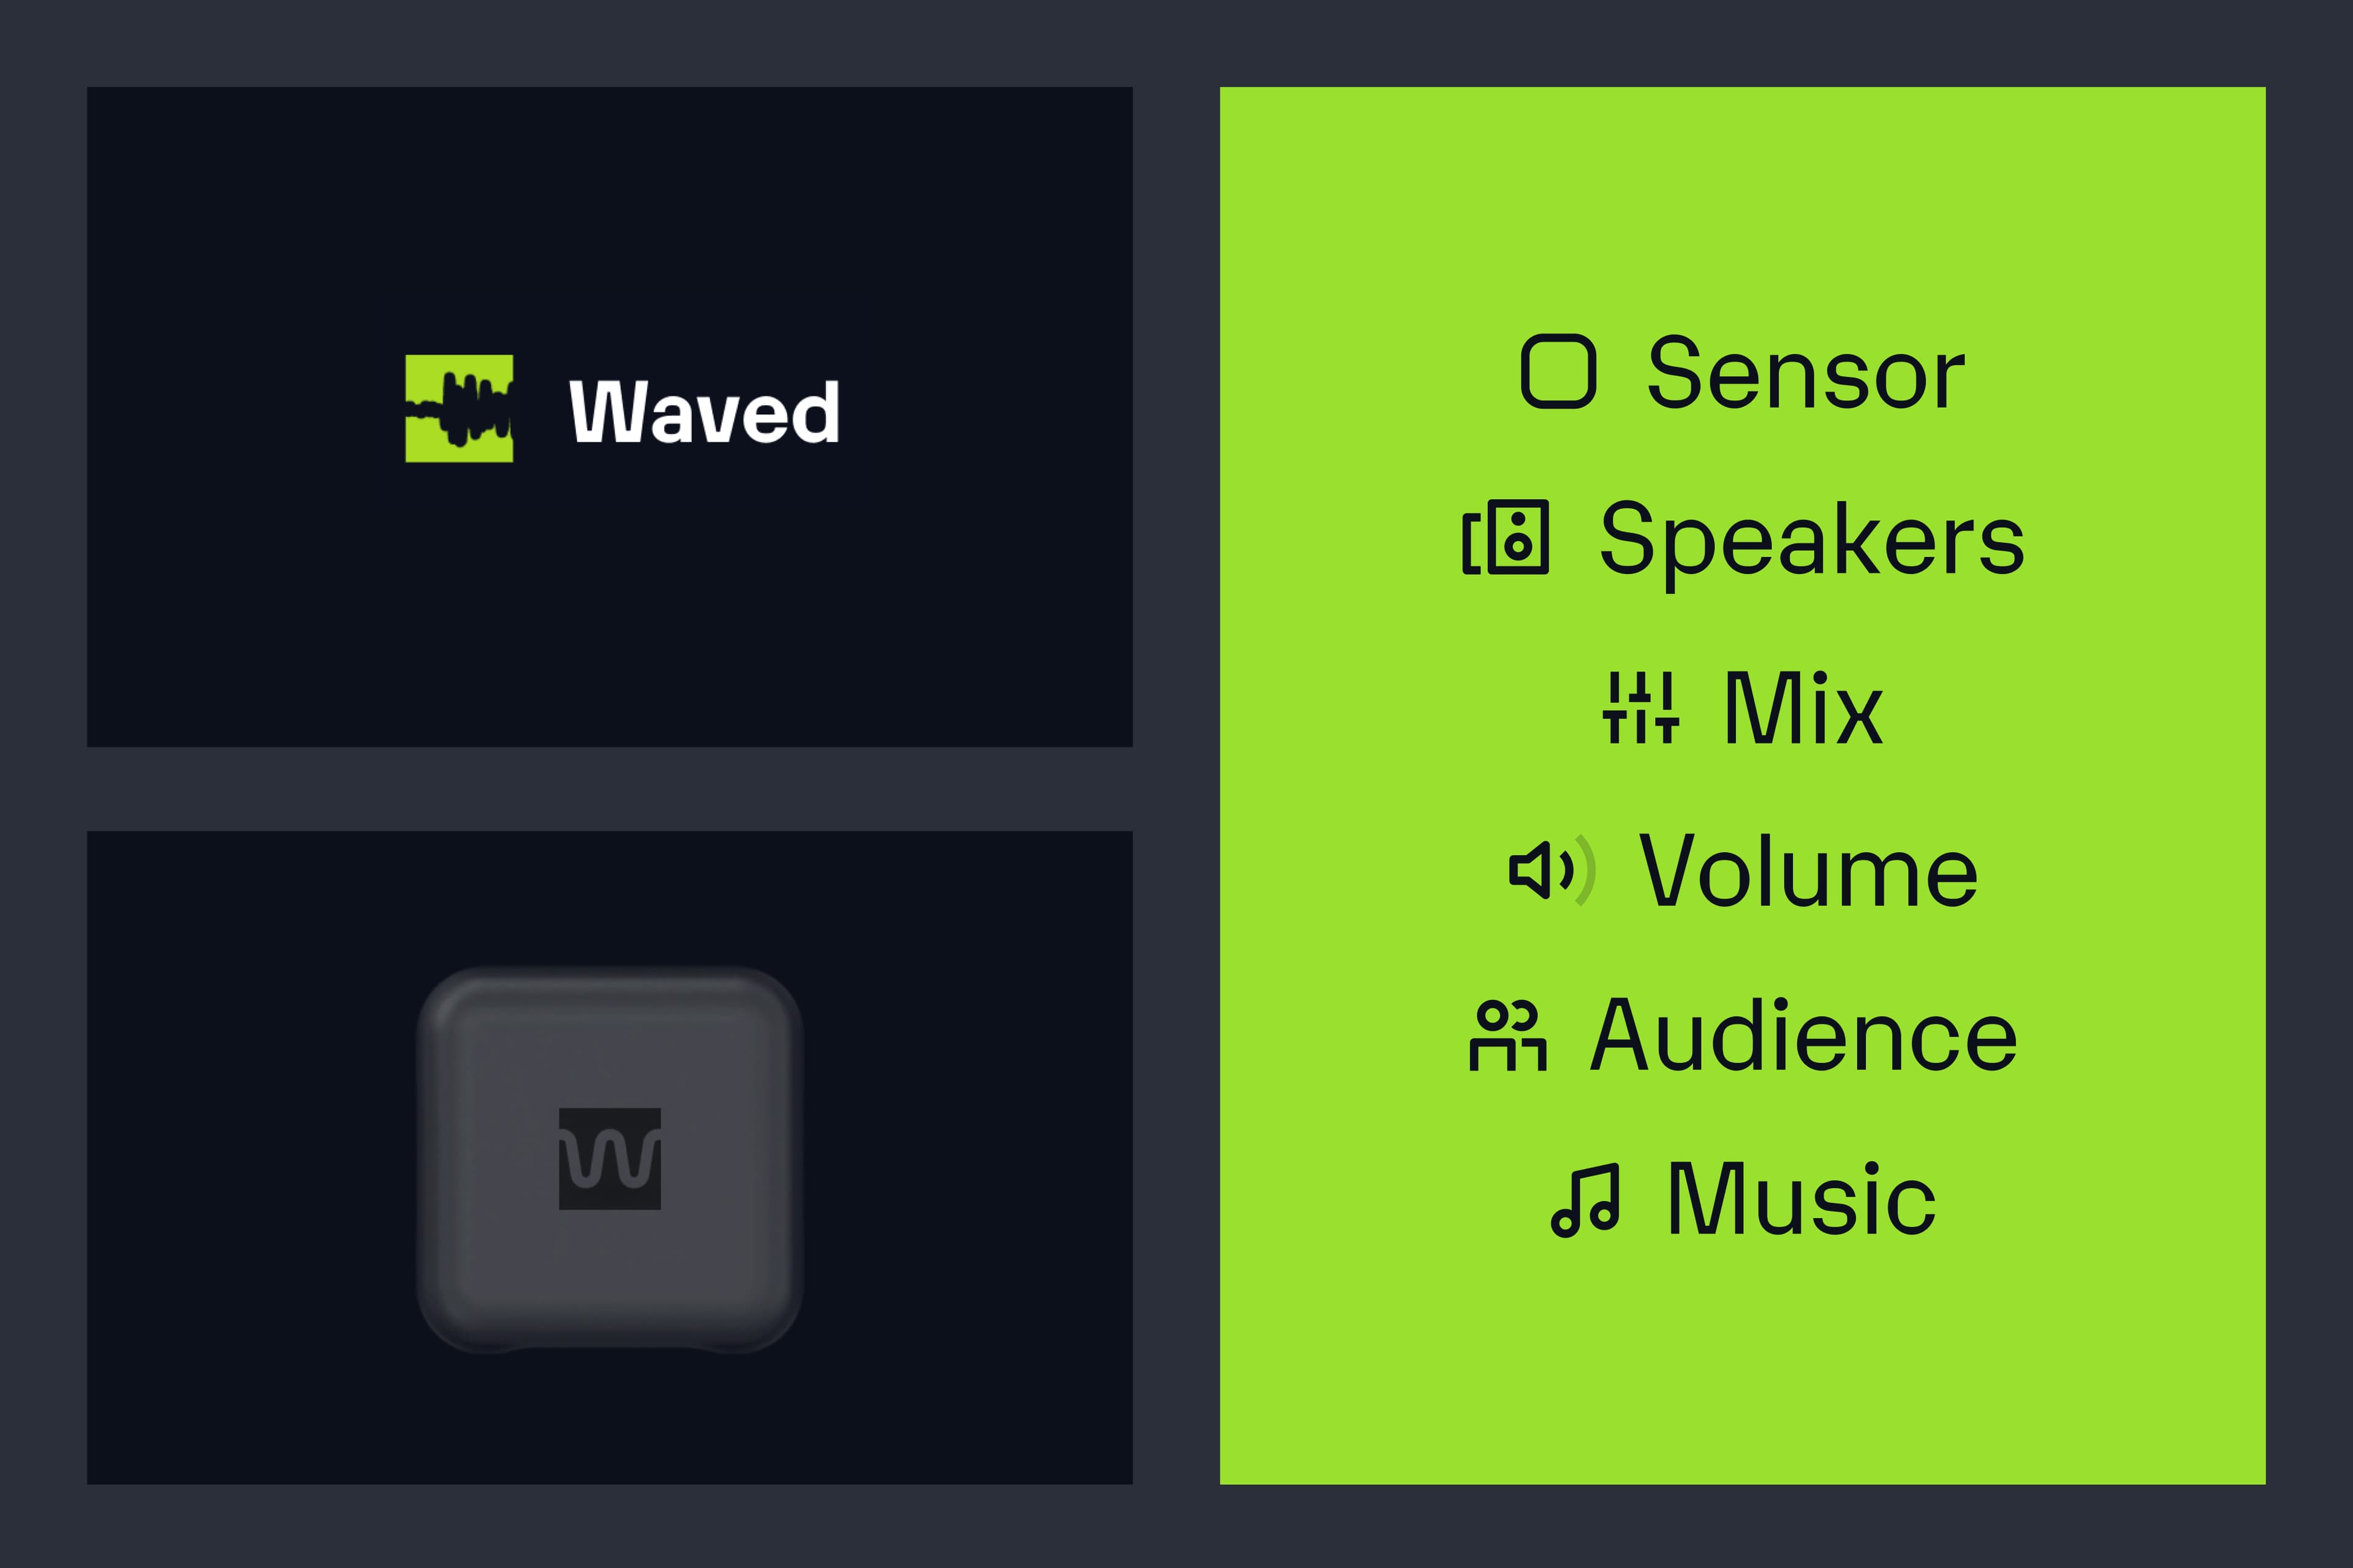
Task: Click the Audience people icon
Action: (x=1508, y=1036)
